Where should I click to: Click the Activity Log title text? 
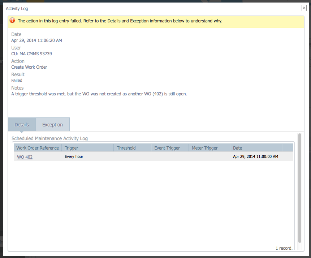(17, 8)
